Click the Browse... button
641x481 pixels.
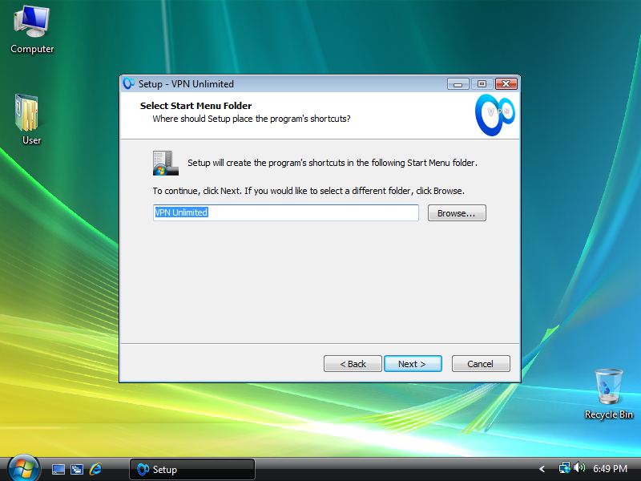457,213
